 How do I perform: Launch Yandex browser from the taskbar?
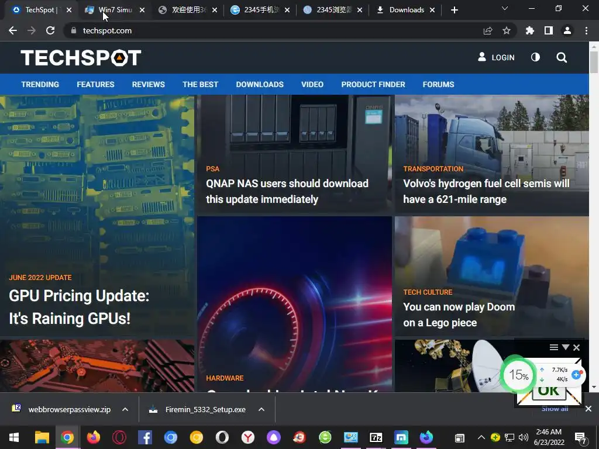coord(248,437)
